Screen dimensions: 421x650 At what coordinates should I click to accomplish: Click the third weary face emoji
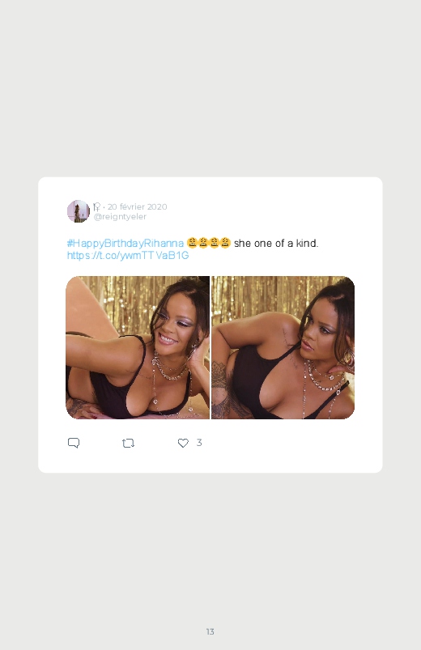point(214,243)
